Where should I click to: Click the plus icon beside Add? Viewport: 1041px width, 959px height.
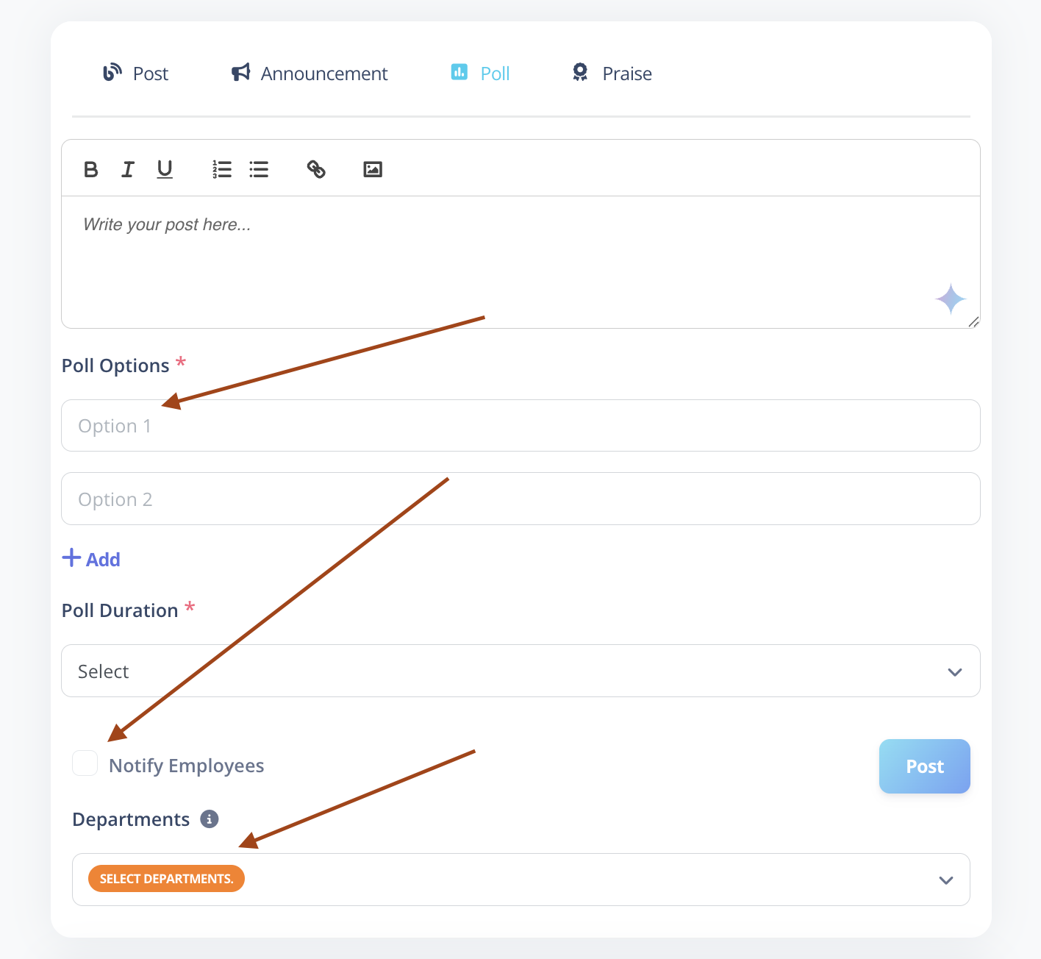tap(71, 557)
